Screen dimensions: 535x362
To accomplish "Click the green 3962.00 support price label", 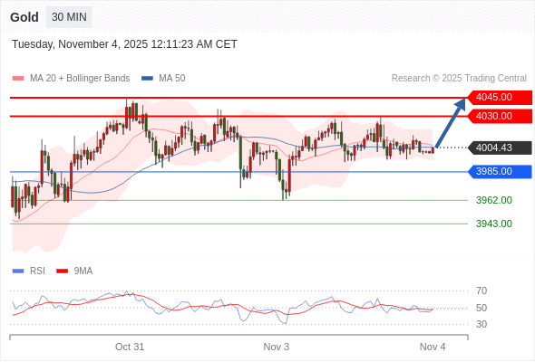I will tap(494, 200).
